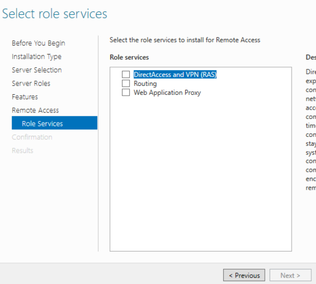Viewport: 316px width, 284px height.
Task: Tick the Routing checkbox
Action: [x=126, y=83]
